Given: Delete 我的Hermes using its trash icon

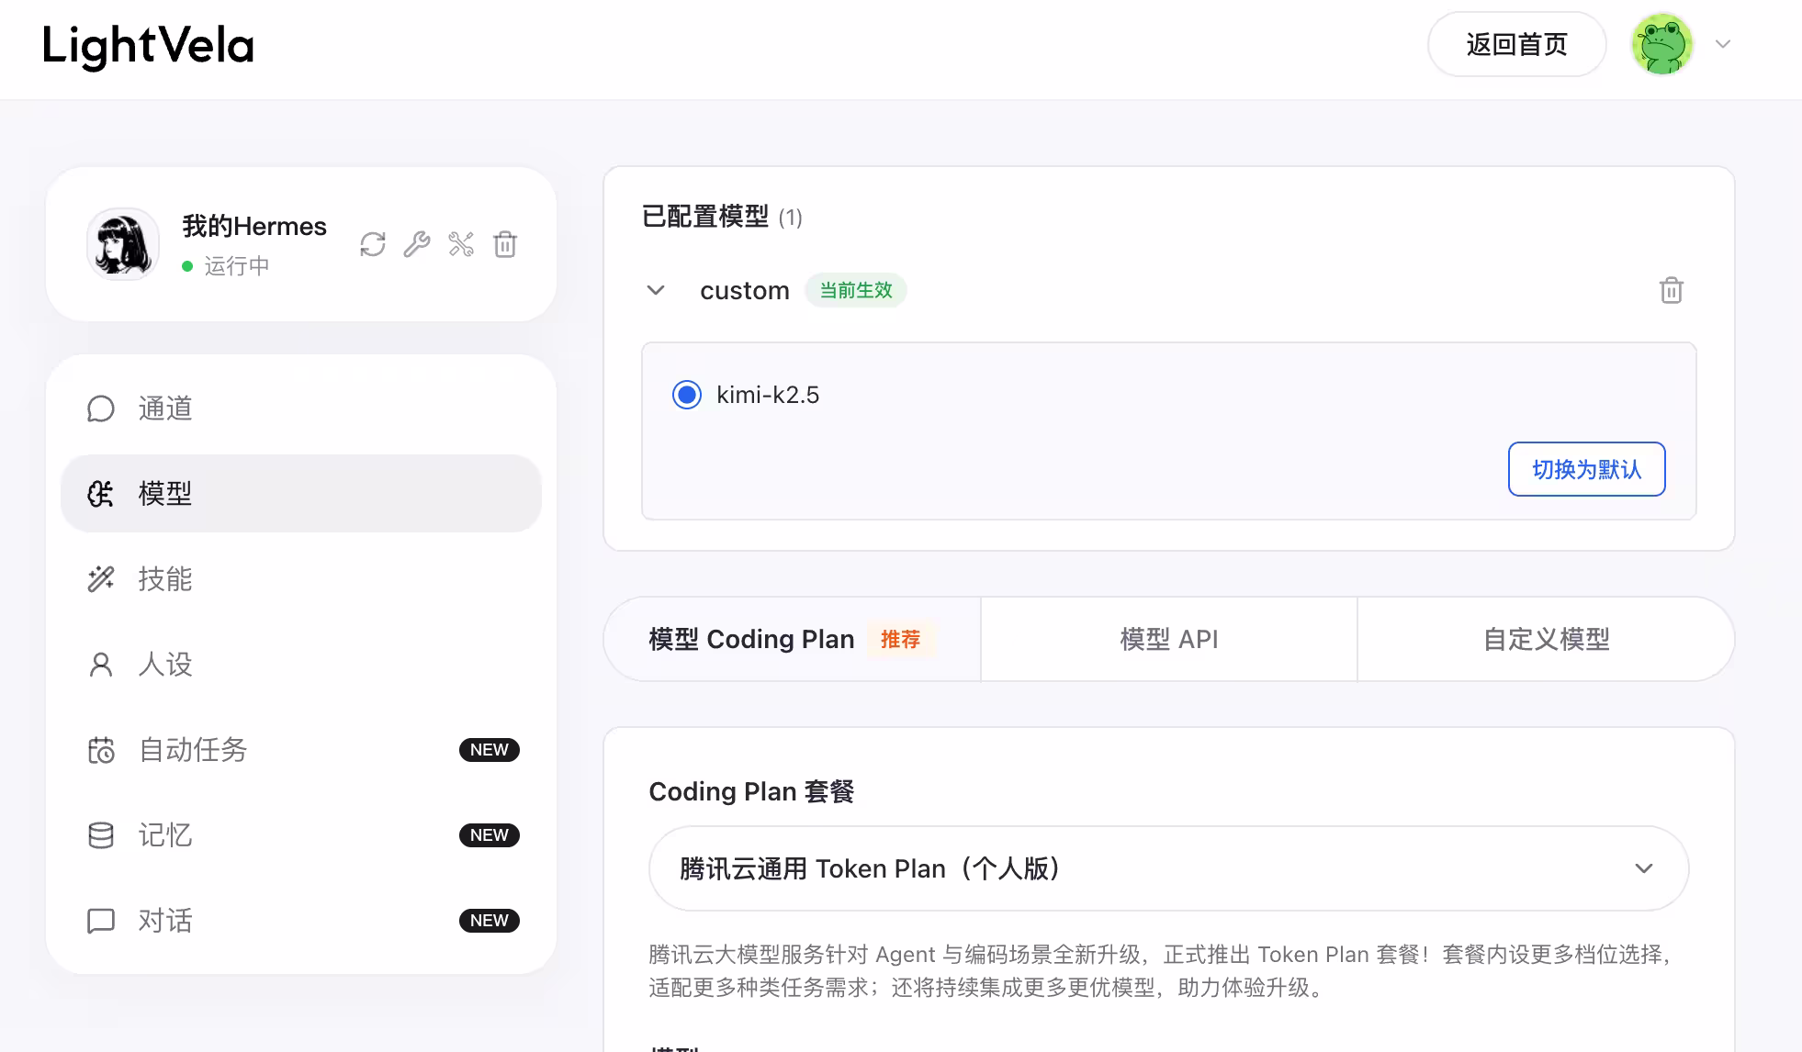Looking at the screenshot, I should pos(505,244).
